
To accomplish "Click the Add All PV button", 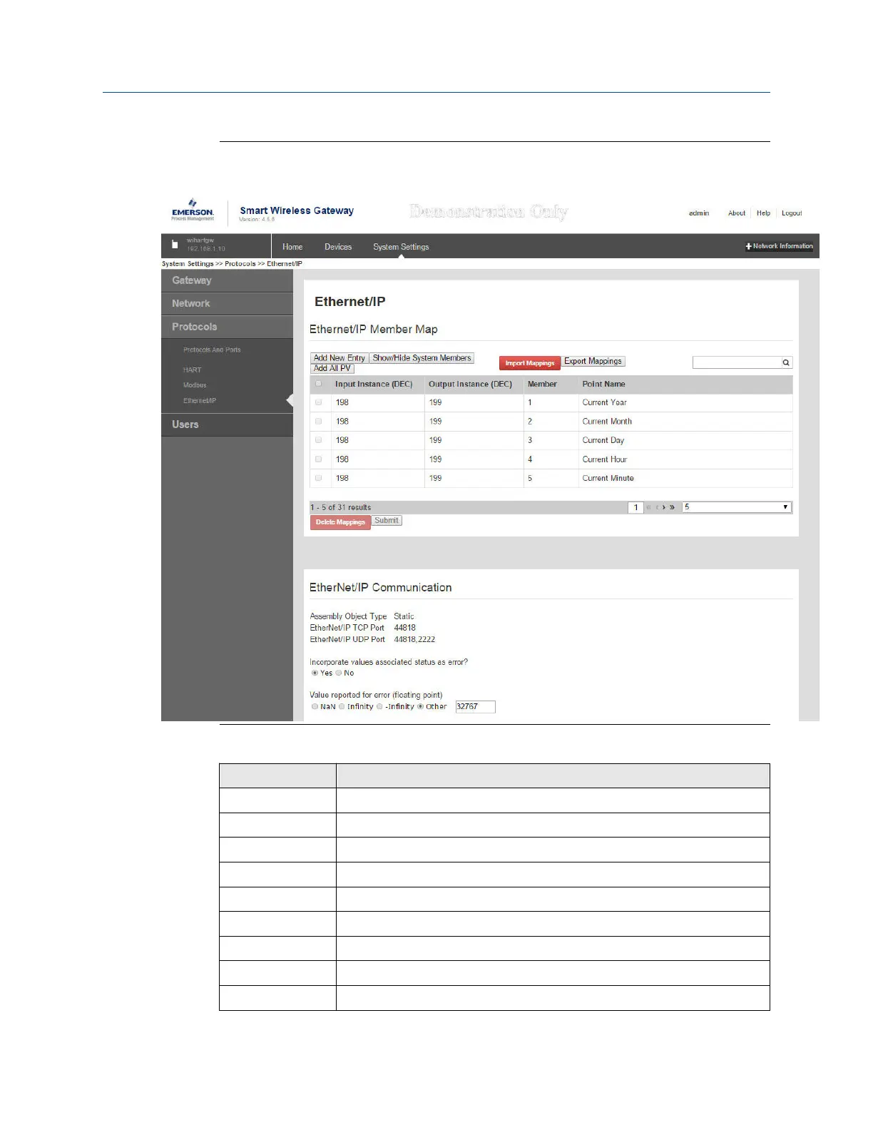I will click(x=332, y=368).
